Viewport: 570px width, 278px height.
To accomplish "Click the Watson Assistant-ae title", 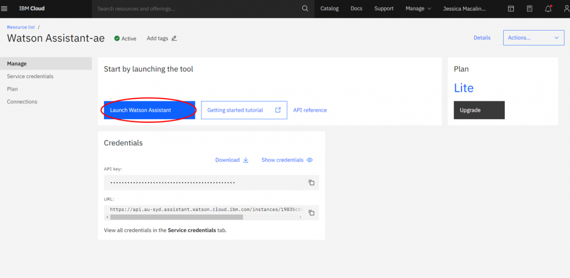I will click(56, 38).
